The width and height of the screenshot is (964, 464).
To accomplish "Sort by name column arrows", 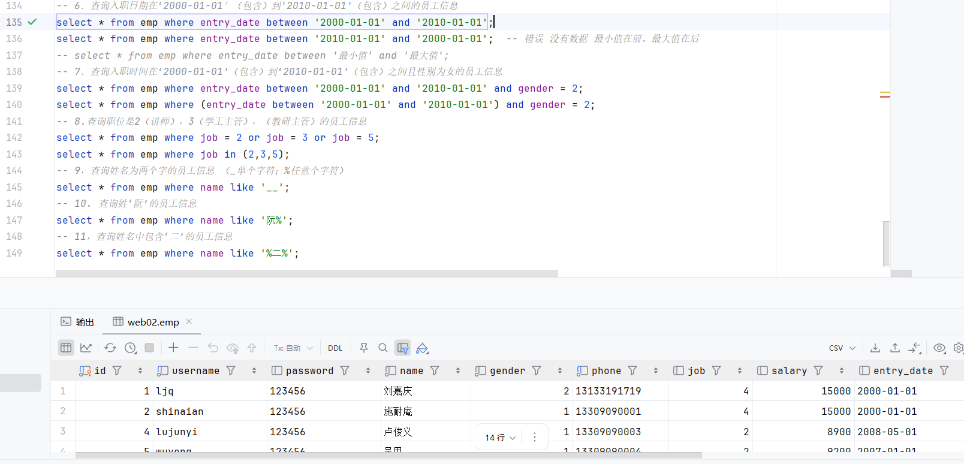I will pyautogui.click(x=458, y=370).
